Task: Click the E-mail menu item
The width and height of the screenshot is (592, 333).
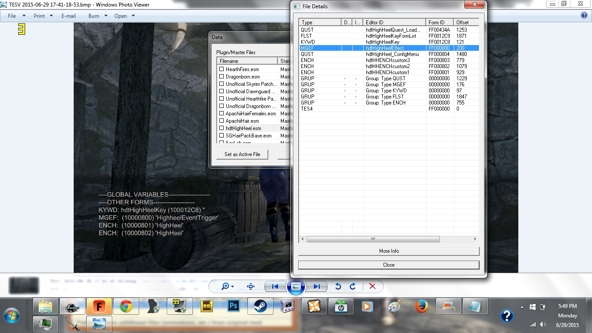Action: point(68,16)
